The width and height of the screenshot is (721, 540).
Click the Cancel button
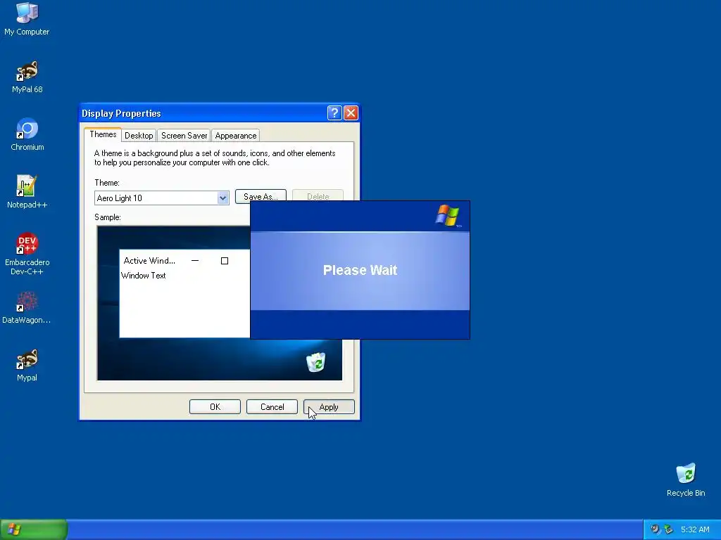272,407
